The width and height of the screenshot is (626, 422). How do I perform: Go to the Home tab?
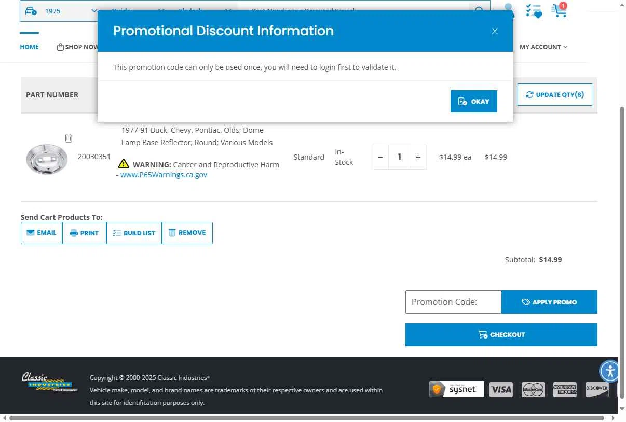(29, 47)
